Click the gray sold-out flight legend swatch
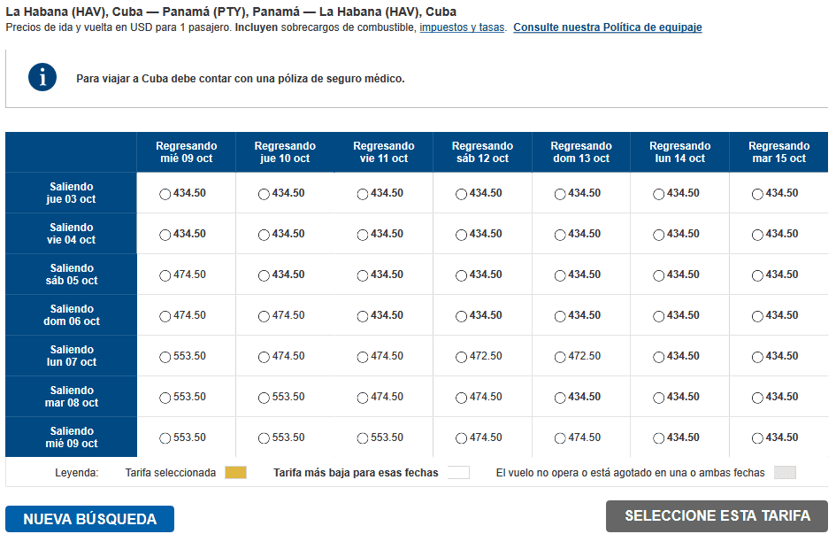 (x=785, y=473)
